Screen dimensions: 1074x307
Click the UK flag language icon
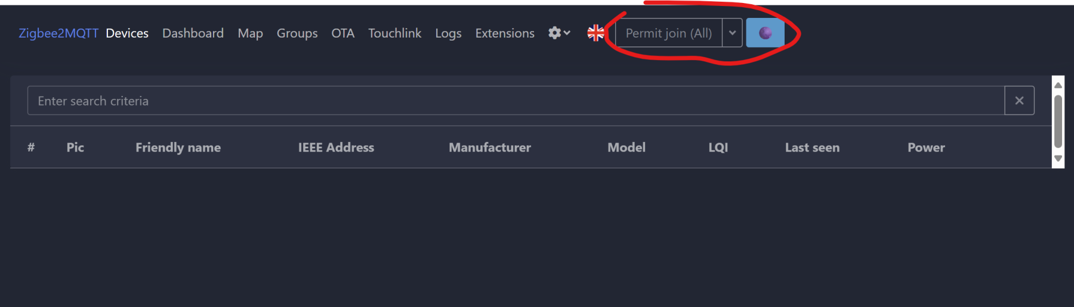coord(595,33)
